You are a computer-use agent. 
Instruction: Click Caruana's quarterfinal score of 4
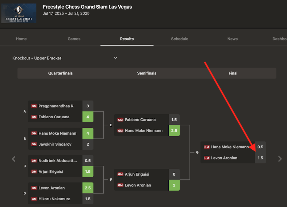coord(88,117)
